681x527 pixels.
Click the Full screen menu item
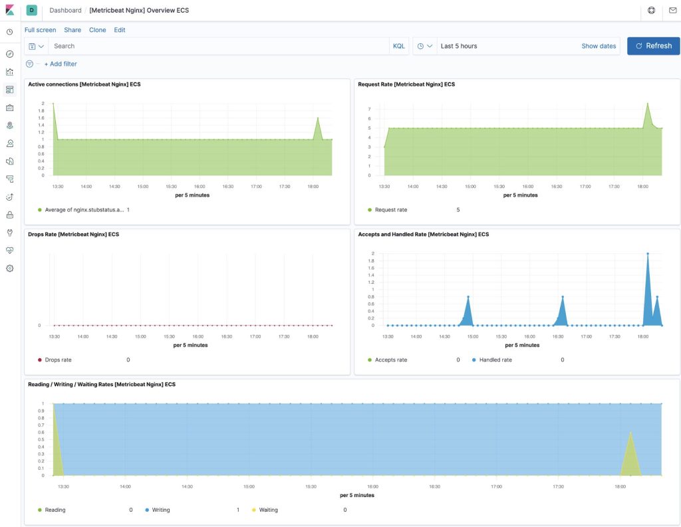tap(41, 30)
